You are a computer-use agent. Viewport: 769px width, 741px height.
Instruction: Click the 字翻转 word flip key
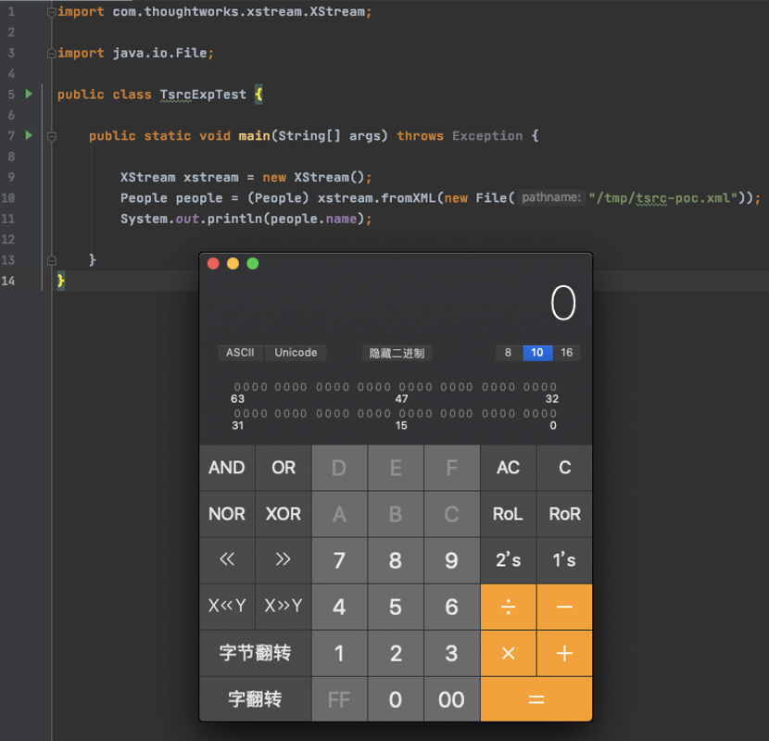point(255,699)
